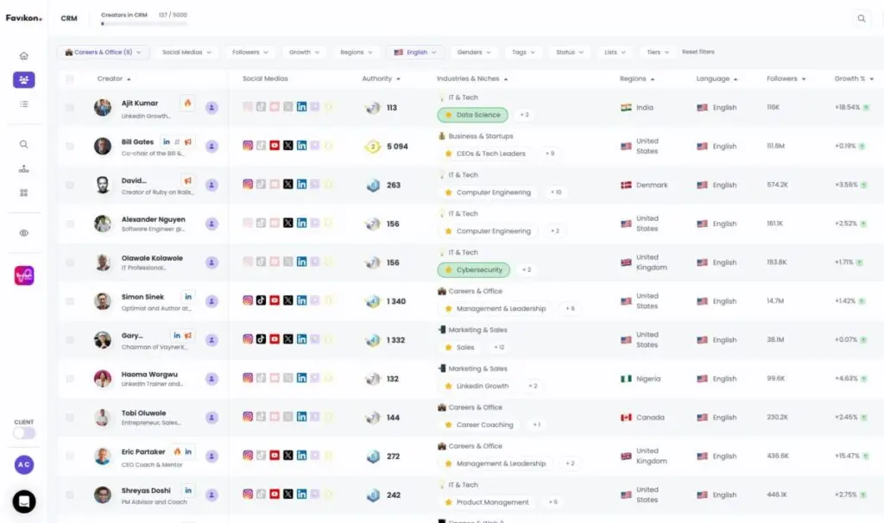
Task: Tick the checkbox for Bill Gates row
Action: click(x=70, y=147)
